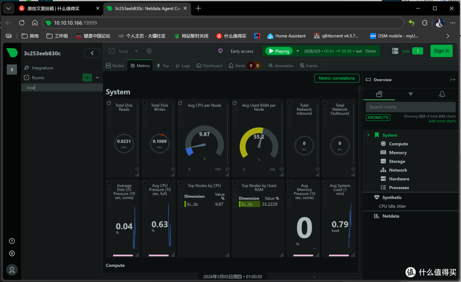The height and width of the screenshot is (282, 461).
Task: Select the alerts bell tab icon
Action: pyautogui.click(x=442, y=94)
